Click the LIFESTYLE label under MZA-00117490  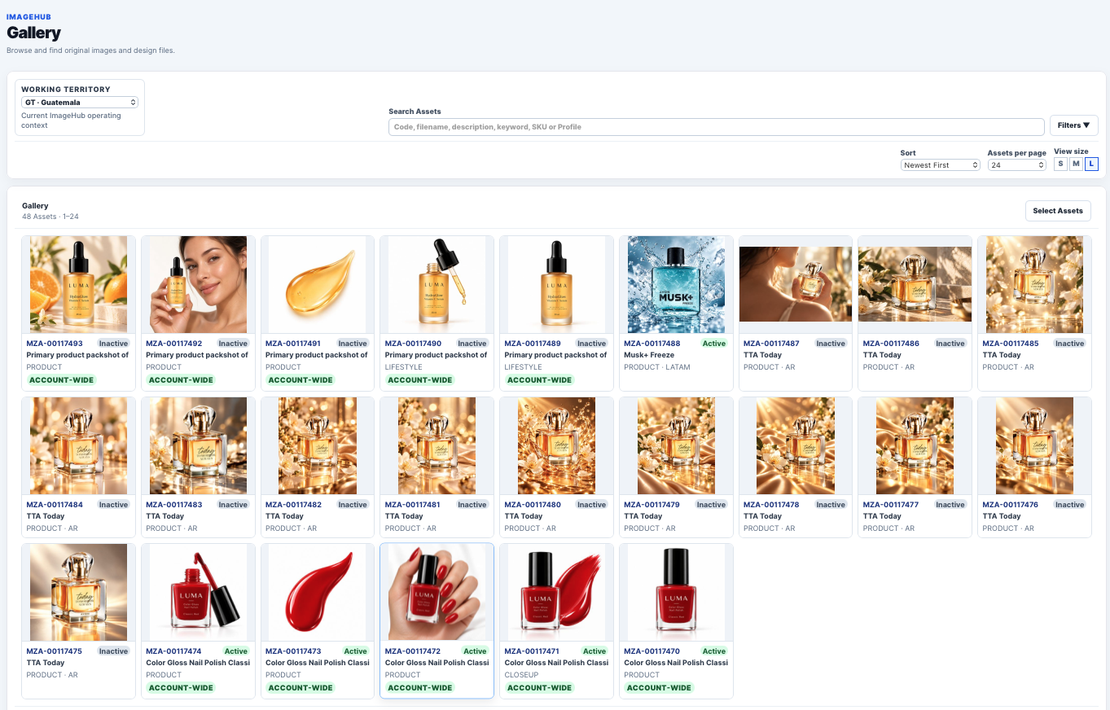point(404,367)
